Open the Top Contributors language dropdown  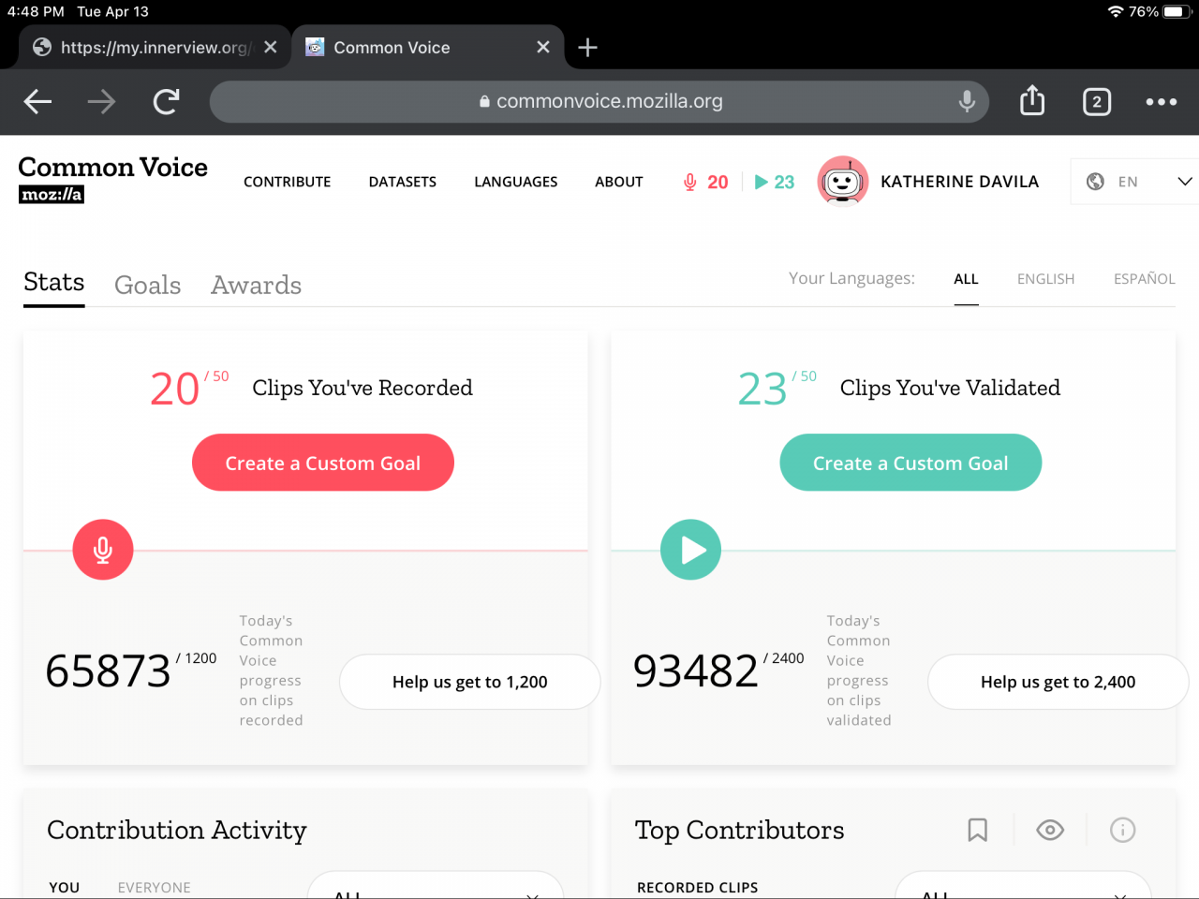coord(1023,886)
